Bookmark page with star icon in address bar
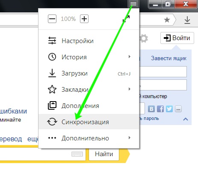The image size is (198, 169). [x=167, y=20]
